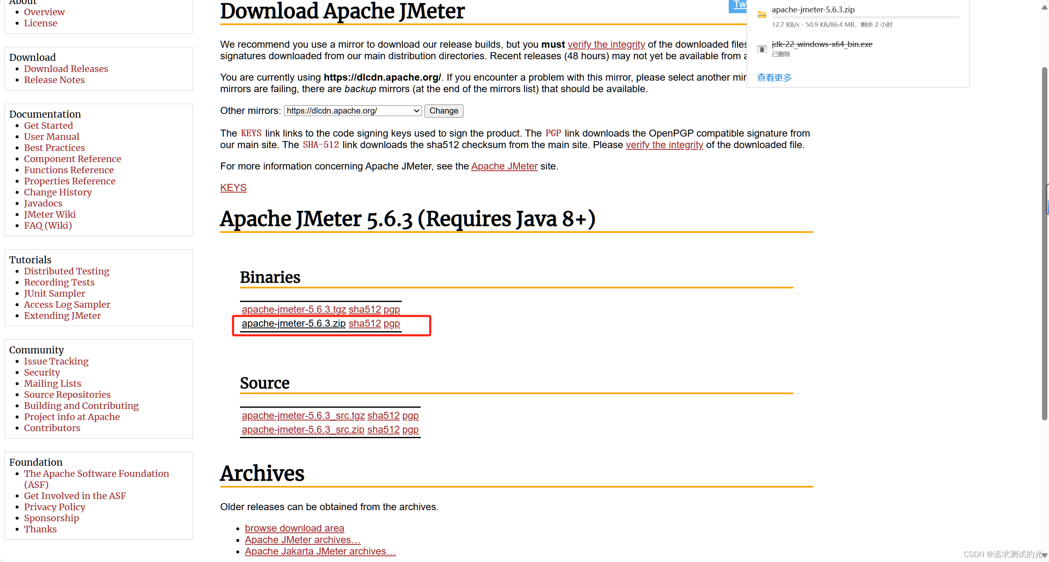Click the pgp link for src.zip
Image resolution: width=1049 pixels, height=562 pixels.
point(410,430)
